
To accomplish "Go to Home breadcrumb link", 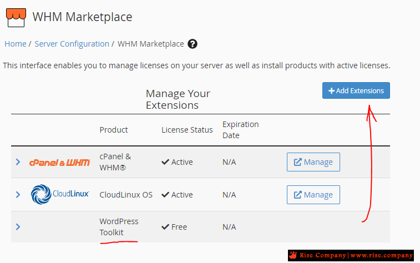I will (x=16, y=44).
